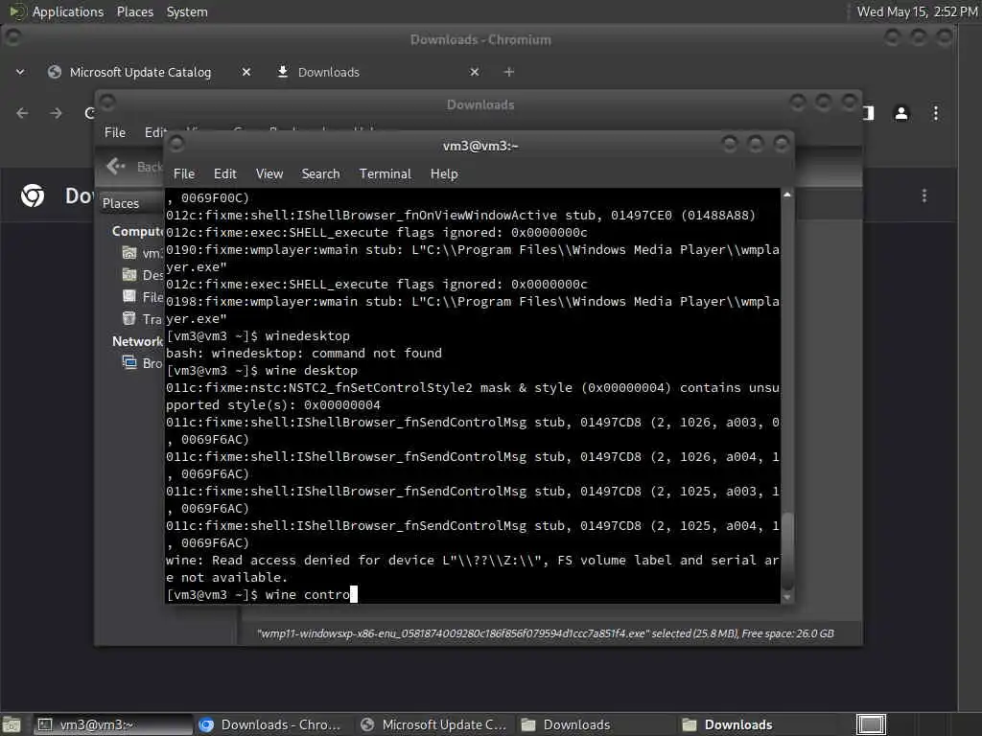Screen dimensions: 982x736
Task: Open the terminal Edit menu
Action: coord(224,174)
